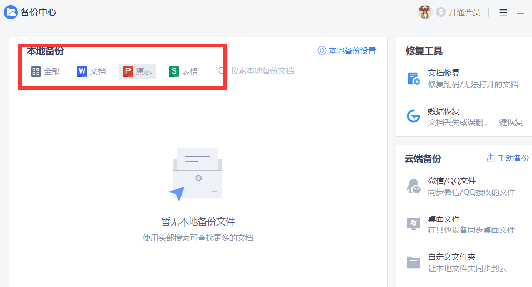Click the upload icon beside 手动备份
Image resolution: width=532 pixels, height=287 pixels.
(x=490, y=158)
